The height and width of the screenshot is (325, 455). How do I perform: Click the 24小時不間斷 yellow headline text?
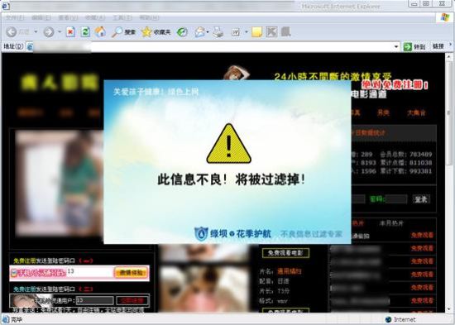[x=333, y=77]
